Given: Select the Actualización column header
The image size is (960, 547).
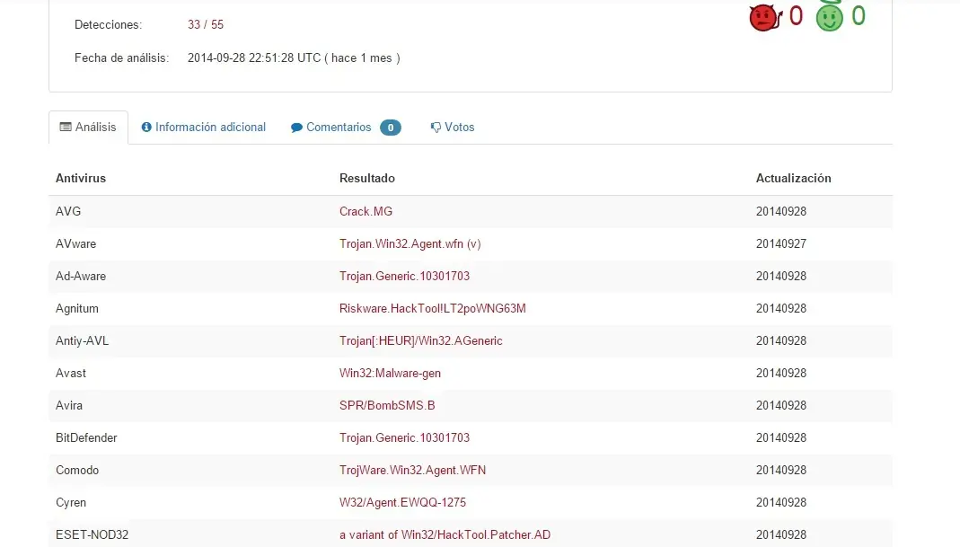Looking at the screenshot, I should click(794, 178).
